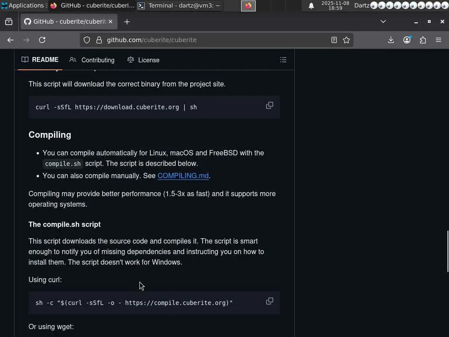The width and height of the screenshot is (449, 337).
Task: Open the Firefox downloads panel
Action: [x=391, y=40]
